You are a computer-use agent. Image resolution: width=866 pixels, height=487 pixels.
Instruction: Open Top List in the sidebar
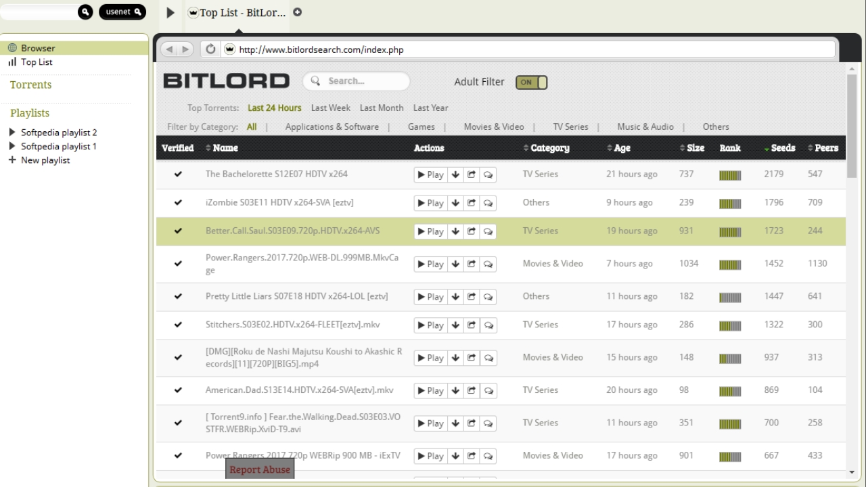37,62
